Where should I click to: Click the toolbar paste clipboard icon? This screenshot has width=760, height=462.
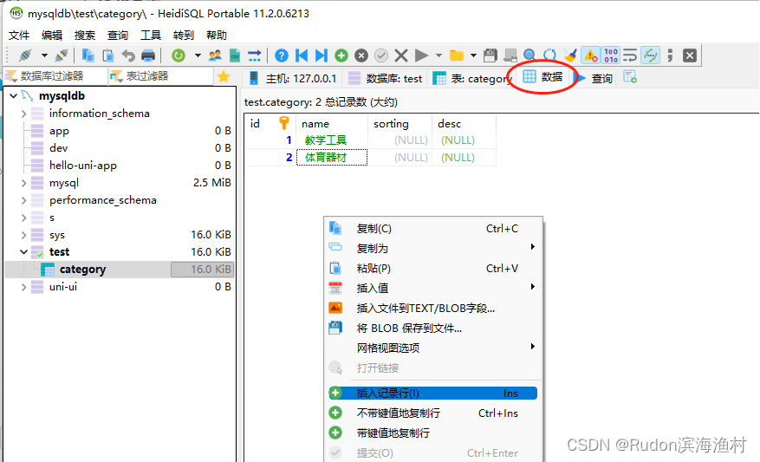[x=108, y=55]
